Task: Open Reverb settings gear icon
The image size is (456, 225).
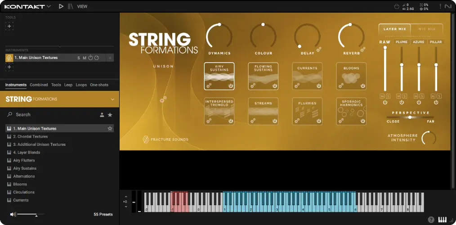Action: (363, 49)
